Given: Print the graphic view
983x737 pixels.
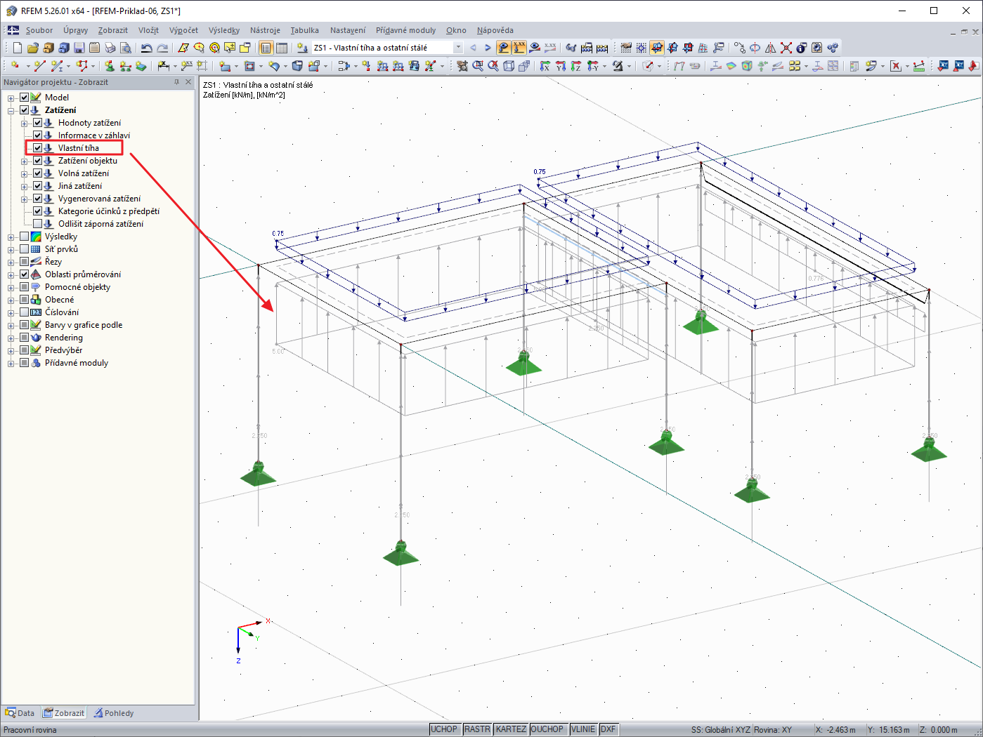Looking at the screenshot, I should (110, 48).
